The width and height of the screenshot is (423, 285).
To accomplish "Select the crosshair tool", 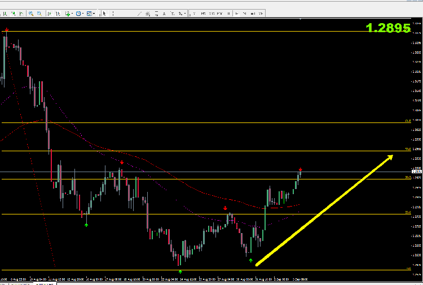I will coord(113,13).
